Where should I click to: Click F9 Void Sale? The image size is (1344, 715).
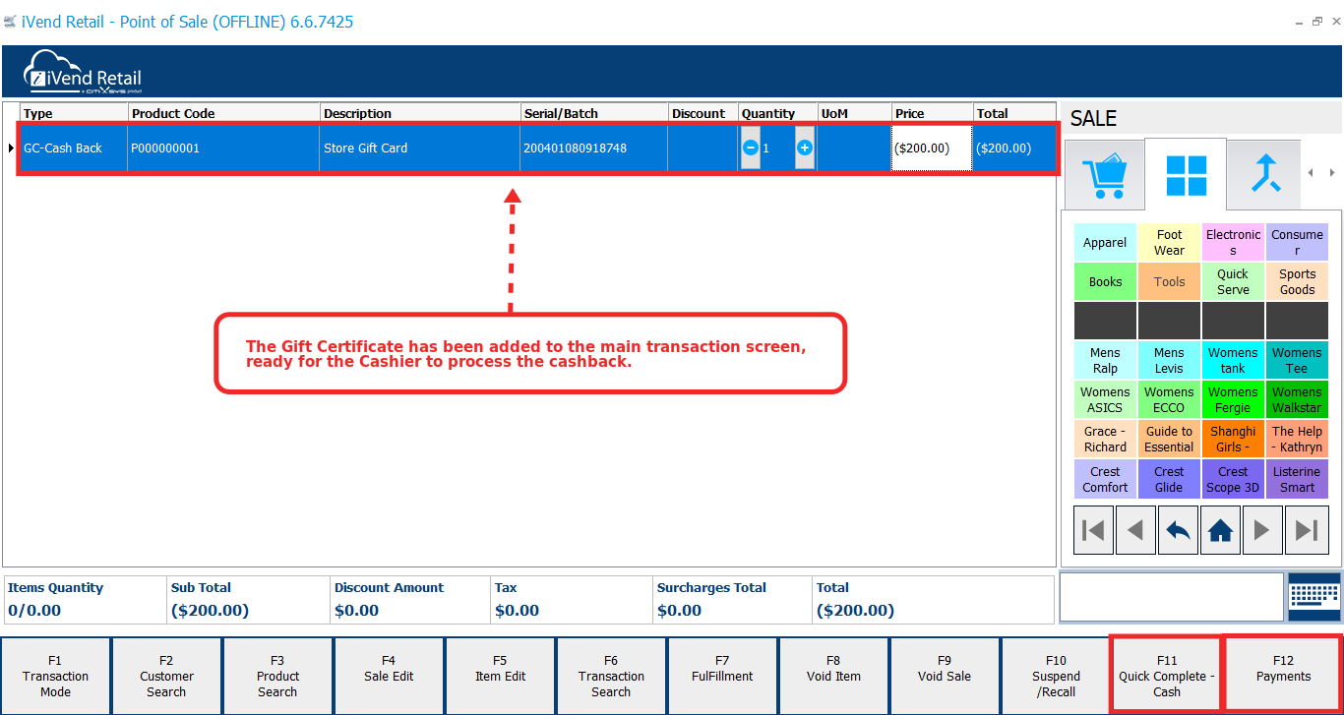945,676
